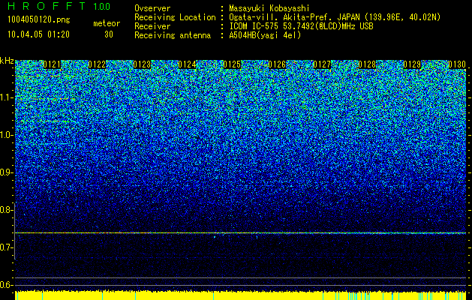
Task: Click the 0125 time marker
Action: click(x=232, y=64)
